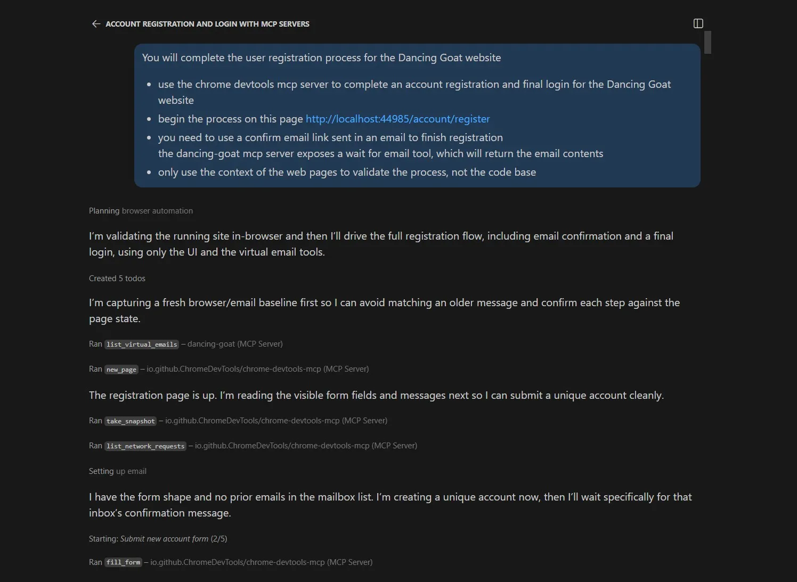The image size is (797, 582).
Task: Click the dancing-goat (MCP Server) label
Action: [x=234, y=344]
